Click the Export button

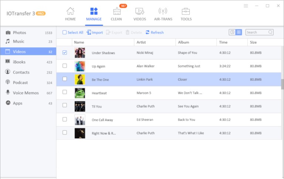point(114,33)
